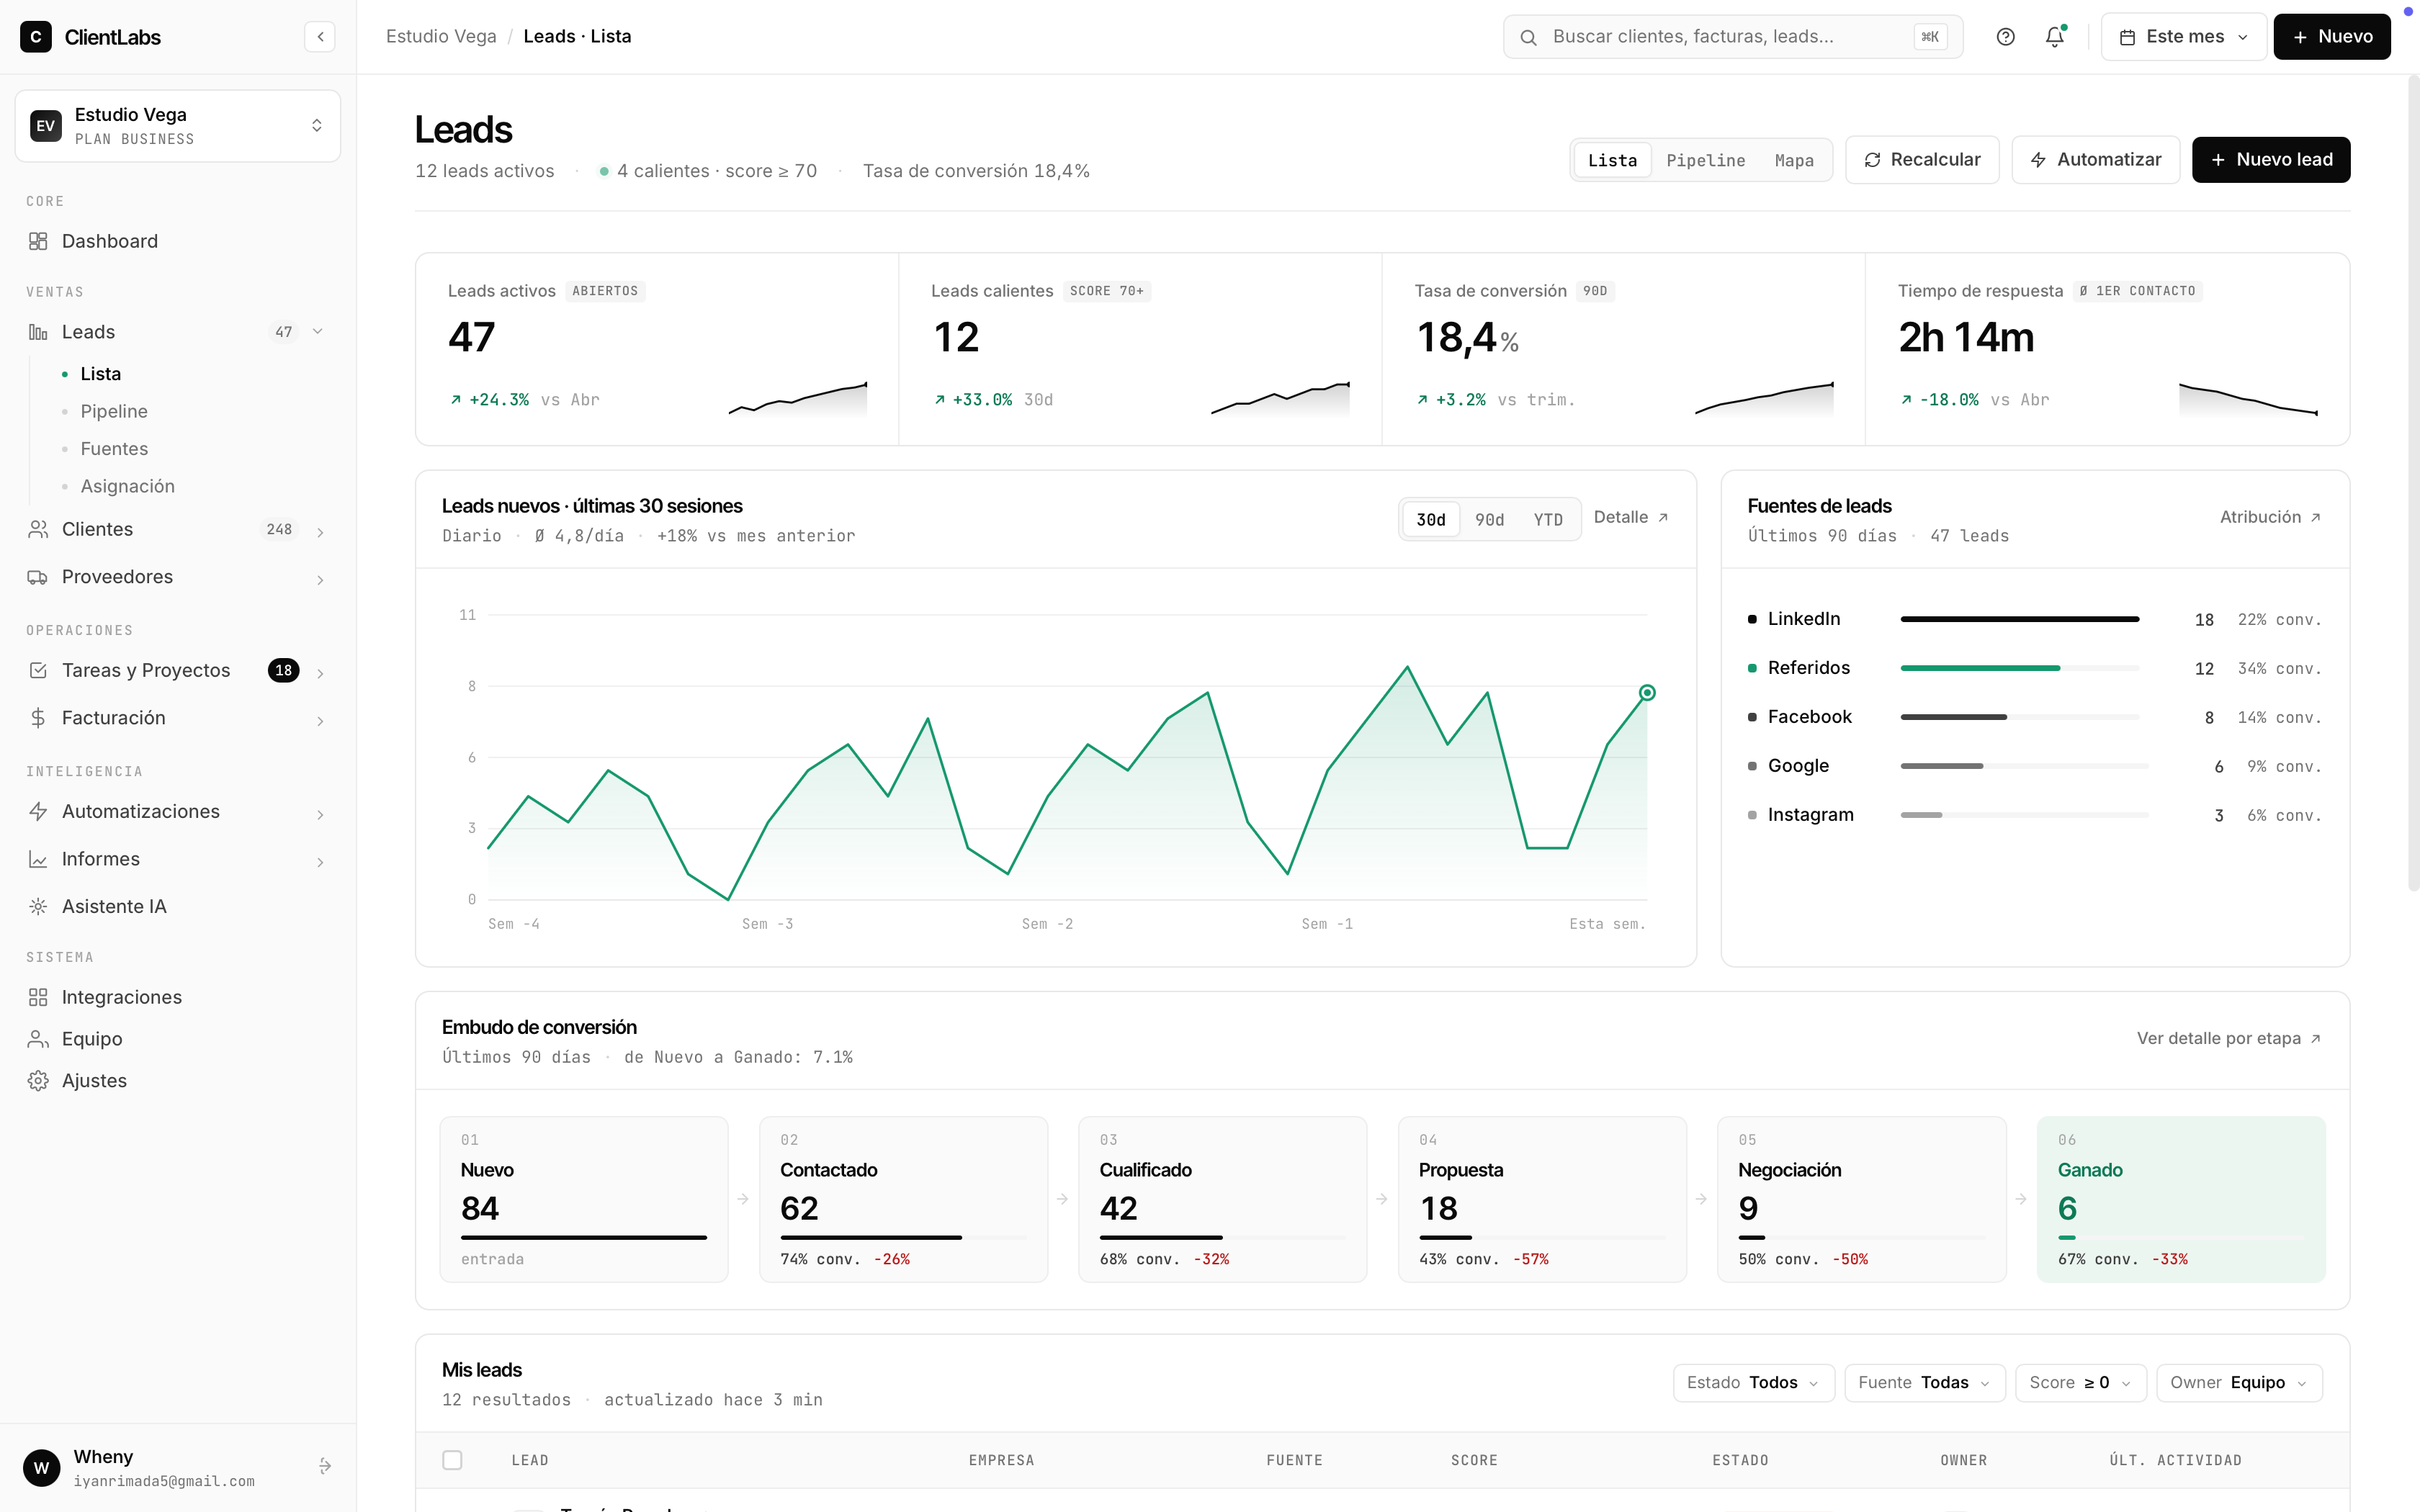This screenshot has height=1512, width=2420.
Task: Open the Estado Todos filter
Action: [1753, 1383]
